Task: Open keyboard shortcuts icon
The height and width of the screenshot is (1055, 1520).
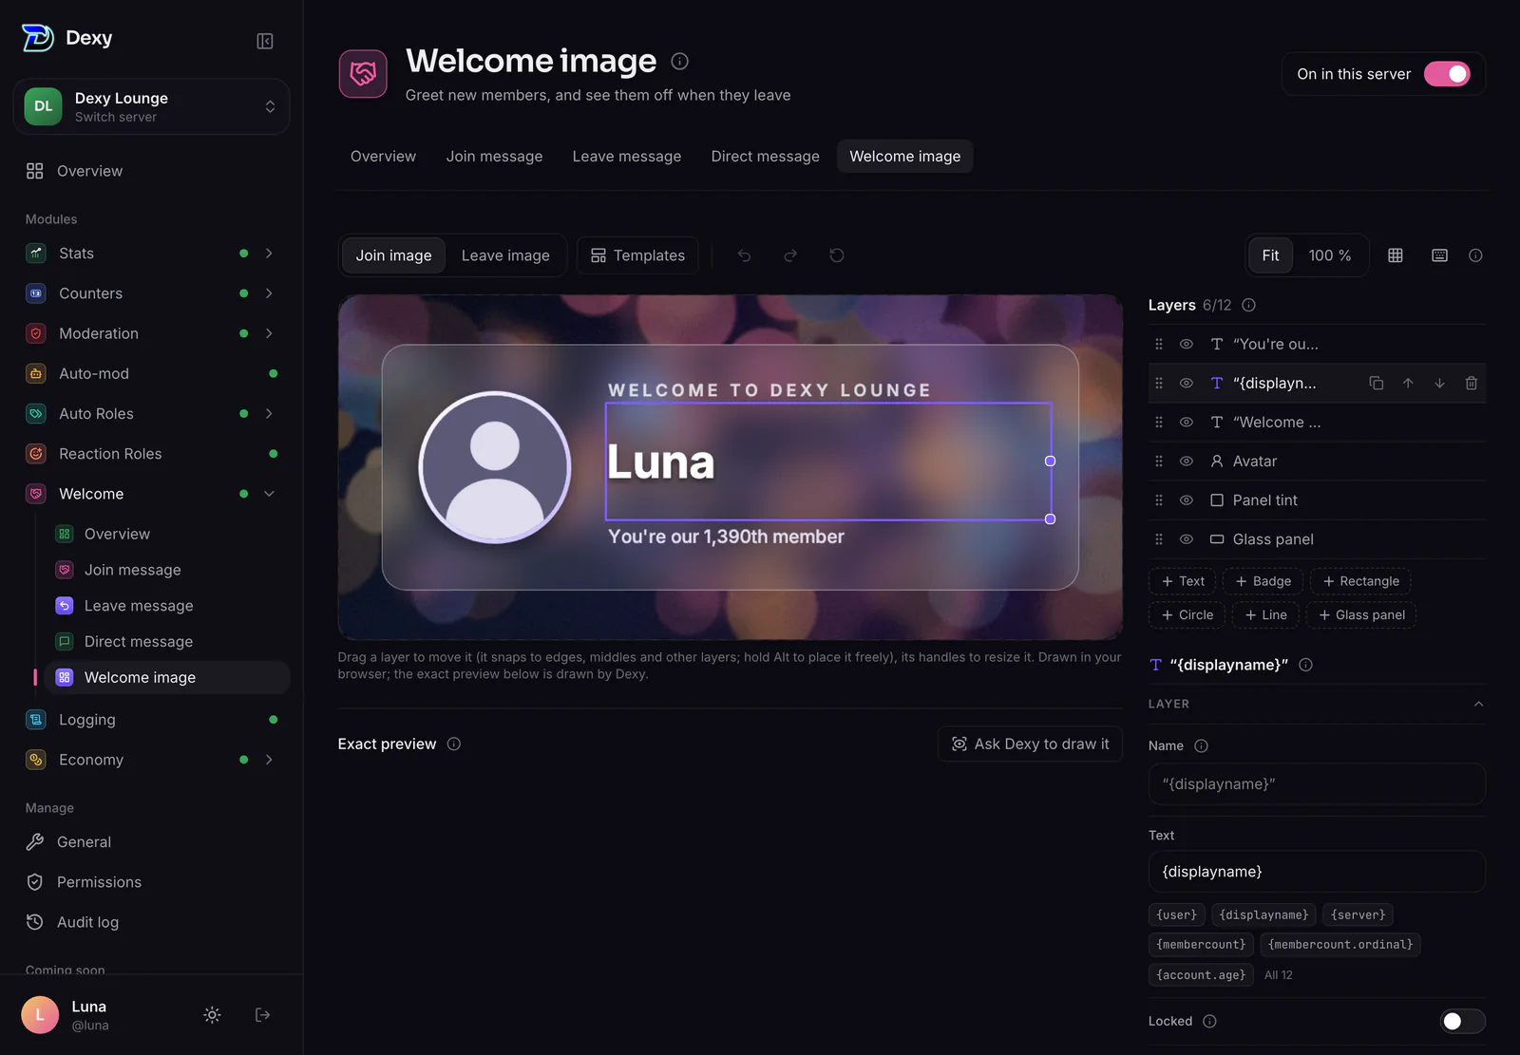Action: pos(1440,255)
